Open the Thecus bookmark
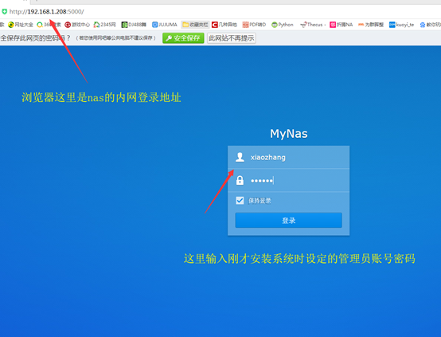Screen dimensions: 441x337 313,25
